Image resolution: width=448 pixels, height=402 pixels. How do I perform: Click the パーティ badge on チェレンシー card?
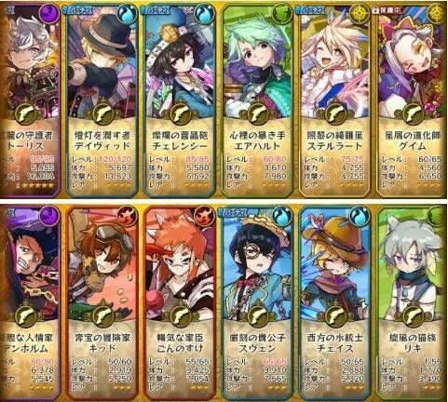(156, 11)
